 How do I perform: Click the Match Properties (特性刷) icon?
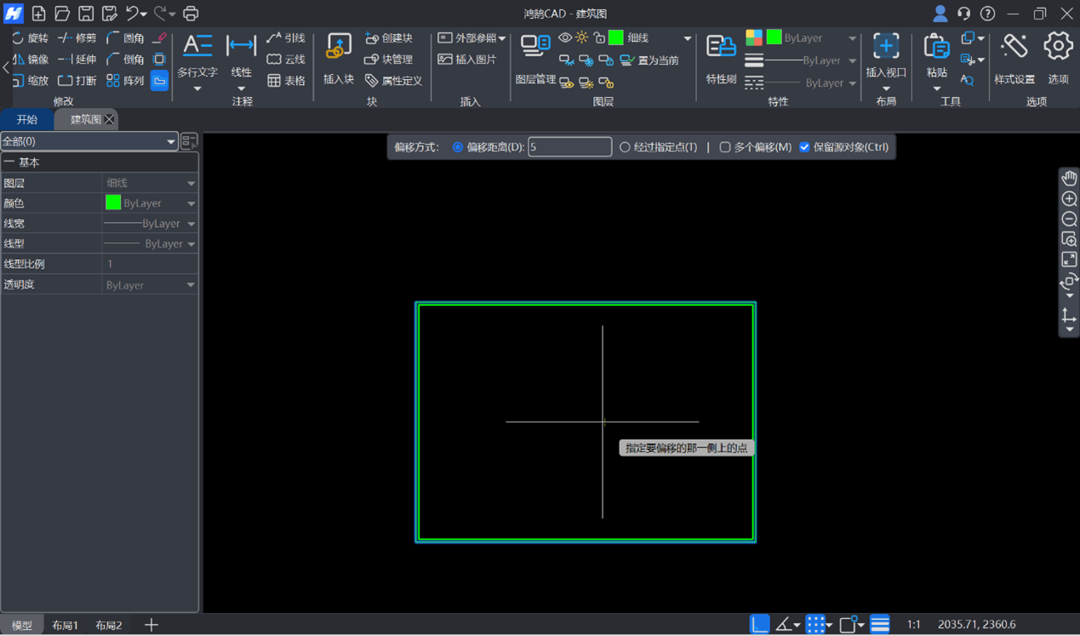(x=721, y=58)
